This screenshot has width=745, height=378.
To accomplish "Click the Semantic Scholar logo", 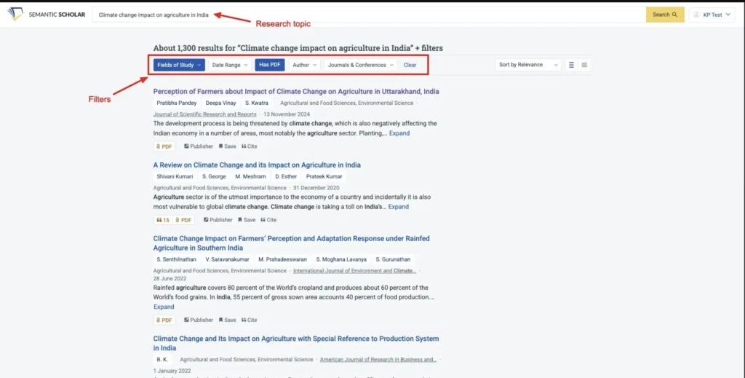I will pyautogui.click(x=46, y=15).
